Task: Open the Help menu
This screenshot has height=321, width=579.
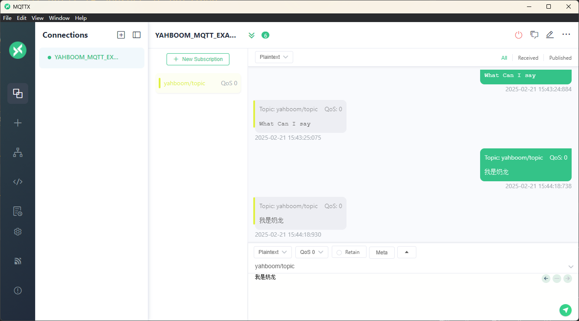Action: 81,18
